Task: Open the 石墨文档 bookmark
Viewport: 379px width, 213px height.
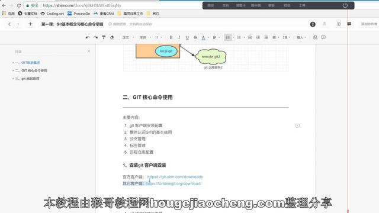Action: [x=28, y=14]
